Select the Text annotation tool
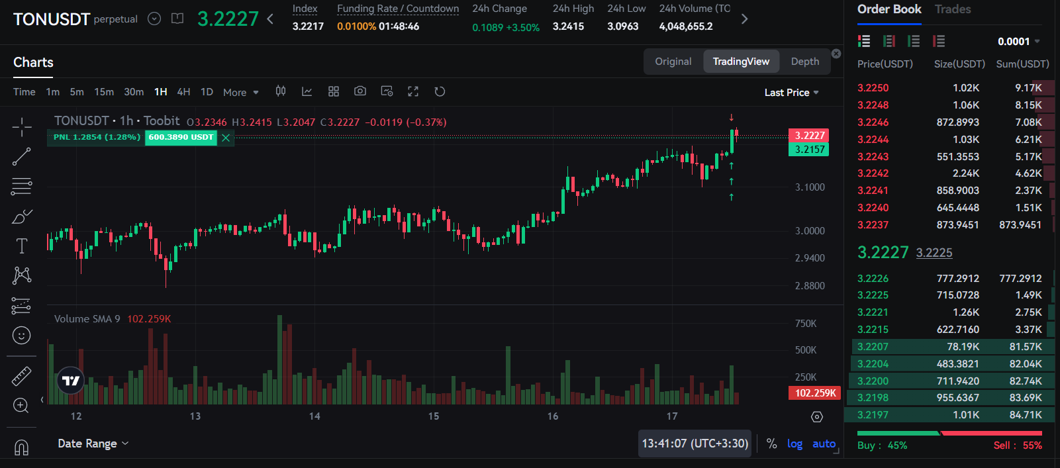The width and height of the screenshot is (1060, 468). pos(21,246)
